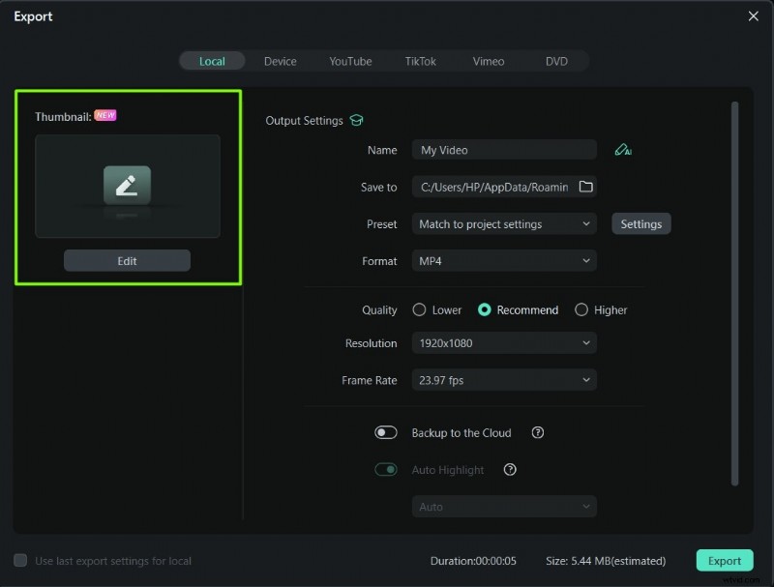Check Use last export settings for local
Viewport: 774px width, 587px height.
[21, 560]
